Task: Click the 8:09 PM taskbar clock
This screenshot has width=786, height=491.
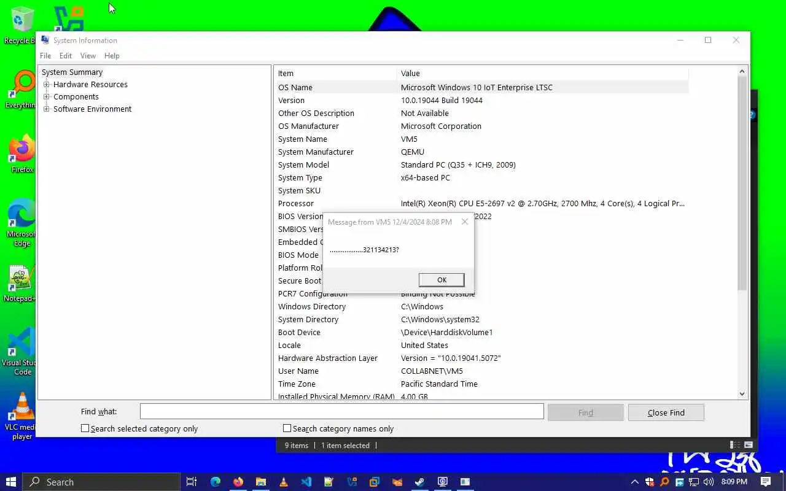Action: pos(734,482)
